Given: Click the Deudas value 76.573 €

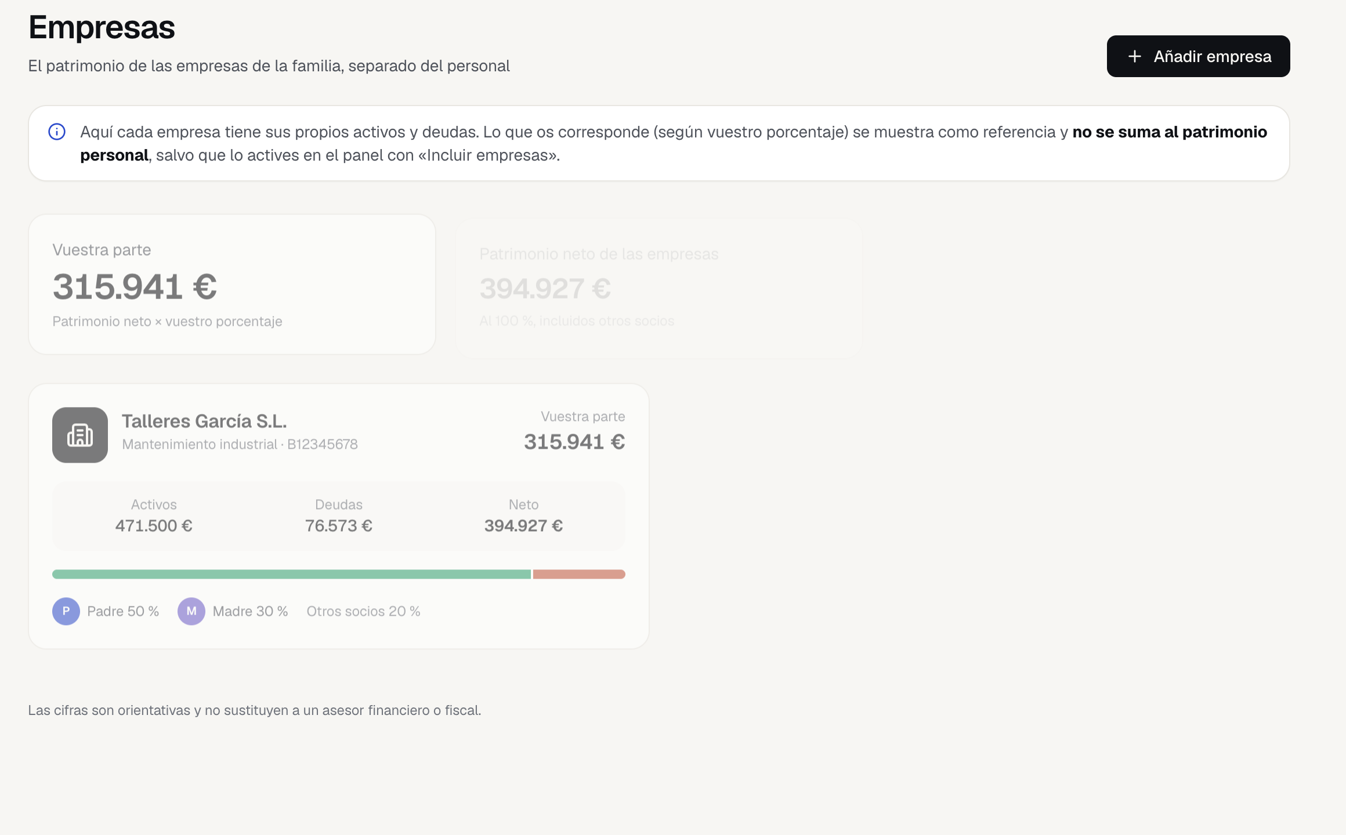Looking at the screenshot, I should 339,526.
